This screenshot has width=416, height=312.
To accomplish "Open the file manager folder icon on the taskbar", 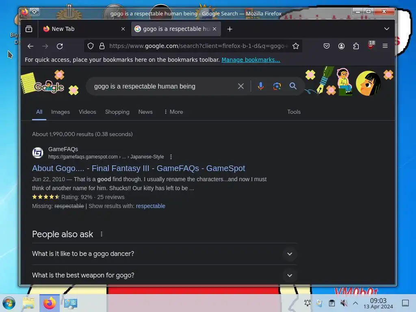I will 28,303.
